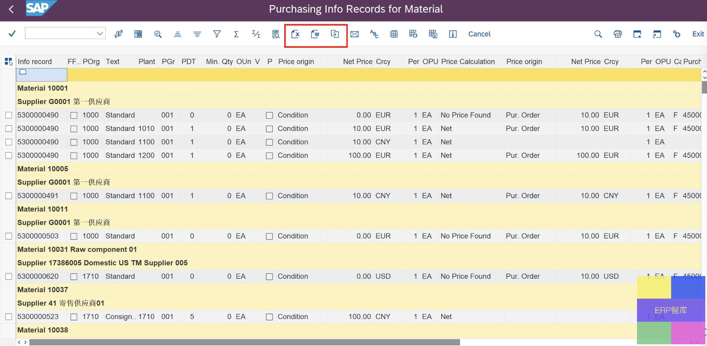Screen dimensions: 707x346
Task: Send list by mail
Action: (x=355, y=34)
